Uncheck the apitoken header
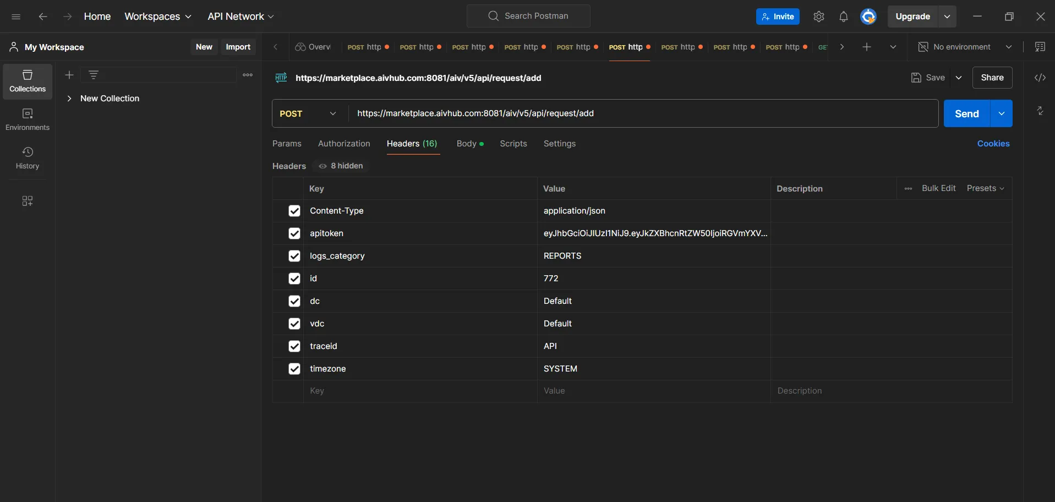This screenshot has width=1055, height=502. [x=294, y=233]
